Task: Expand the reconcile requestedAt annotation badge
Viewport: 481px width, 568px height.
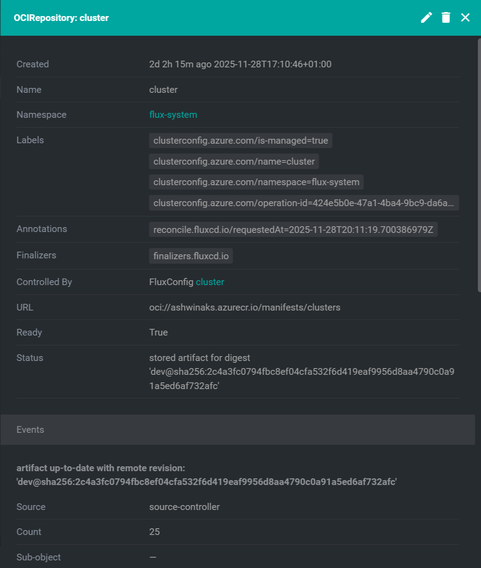Action: click(x=293, y=230)
